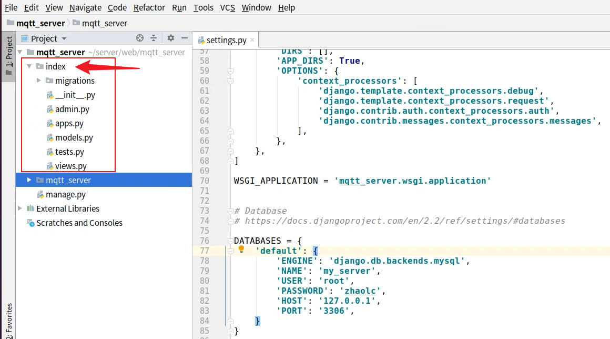
Task: Open the VCS menu
Action: click(x=227, y=7)
